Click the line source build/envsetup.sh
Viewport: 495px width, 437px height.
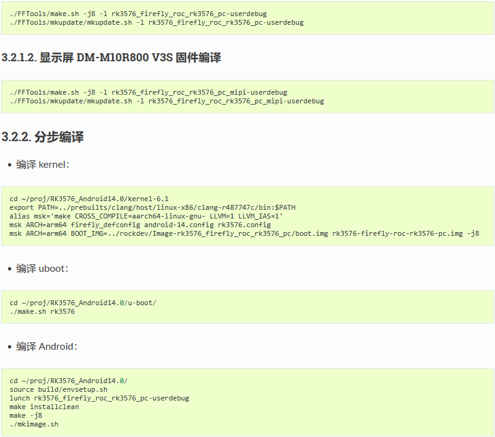(x=58, y=389)
